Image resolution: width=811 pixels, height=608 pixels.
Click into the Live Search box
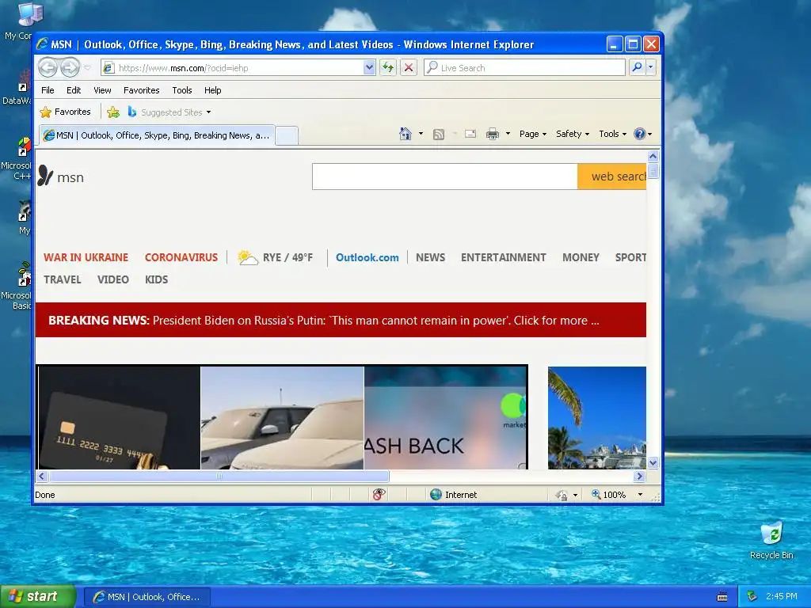tap(524, 68)
